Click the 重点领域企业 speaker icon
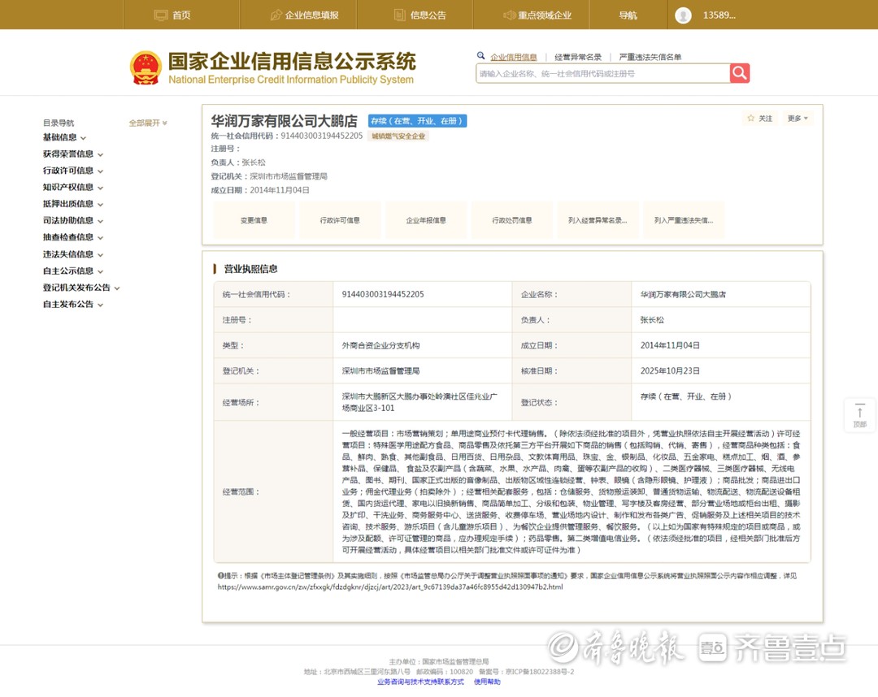Viewport: 878px width, 697px height. [x=509, y=15]
